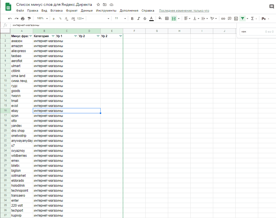Insert a chart icon

click(236, 18)
